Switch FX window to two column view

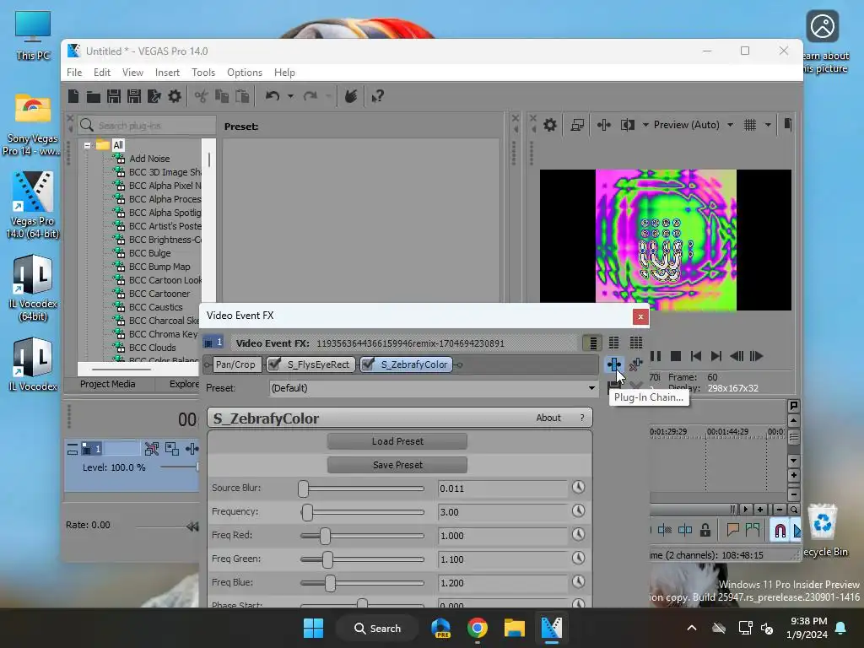pos(614,343)
